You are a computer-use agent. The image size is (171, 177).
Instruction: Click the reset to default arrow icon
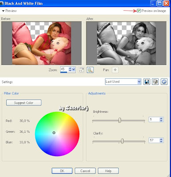pos(164,81)
